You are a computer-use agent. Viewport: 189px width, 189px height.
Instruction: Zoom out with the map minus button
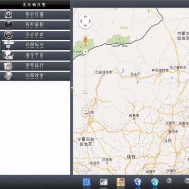[86, 111]
